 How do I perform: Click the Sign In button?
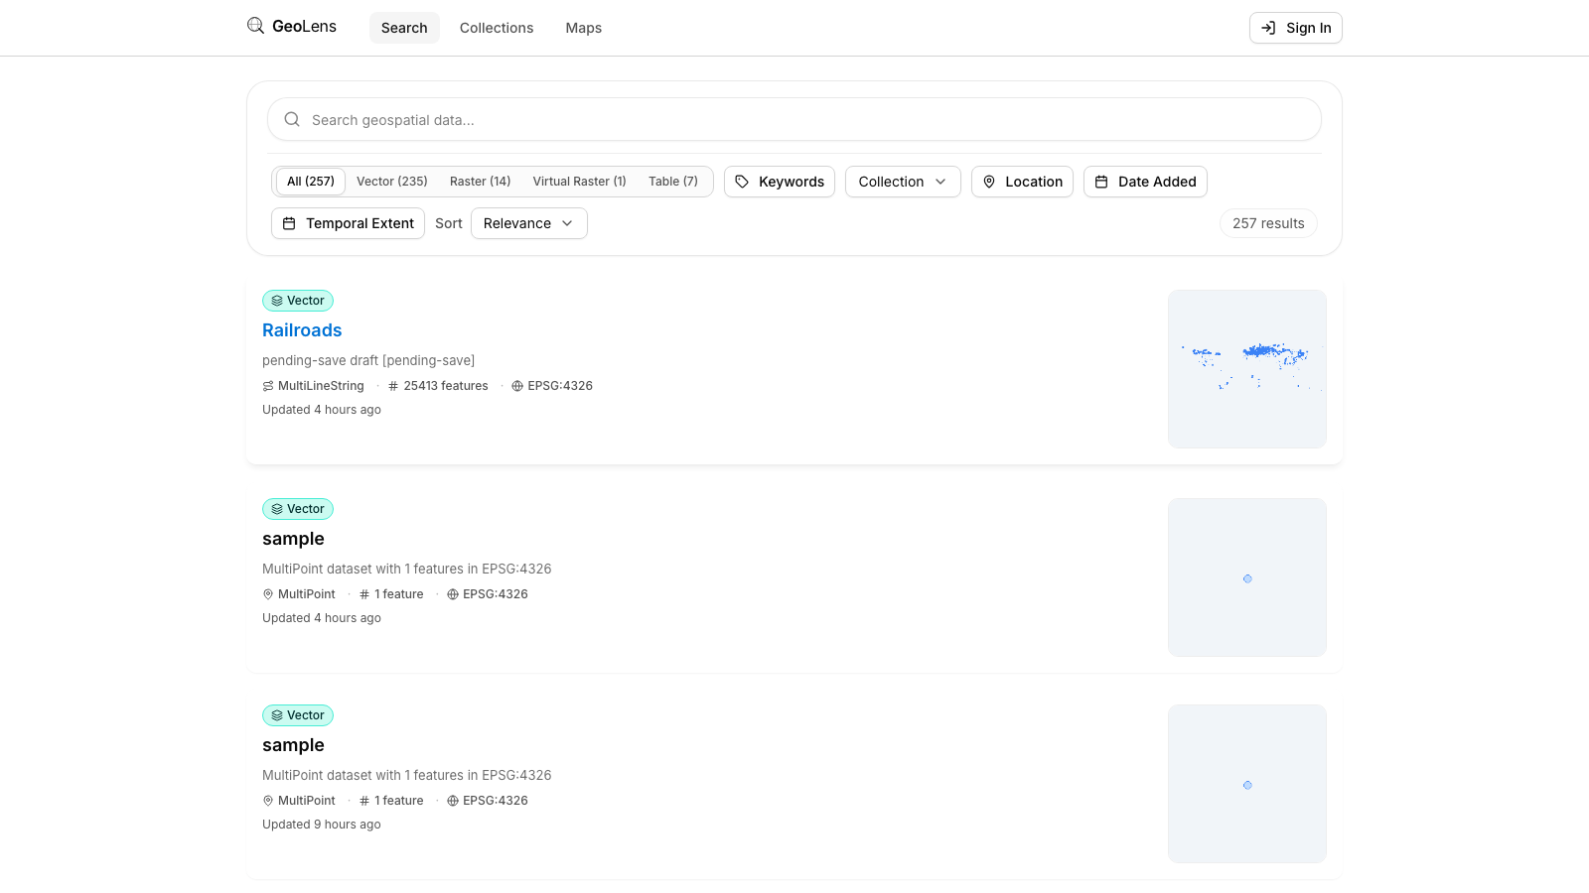[x=1295, y=28]
